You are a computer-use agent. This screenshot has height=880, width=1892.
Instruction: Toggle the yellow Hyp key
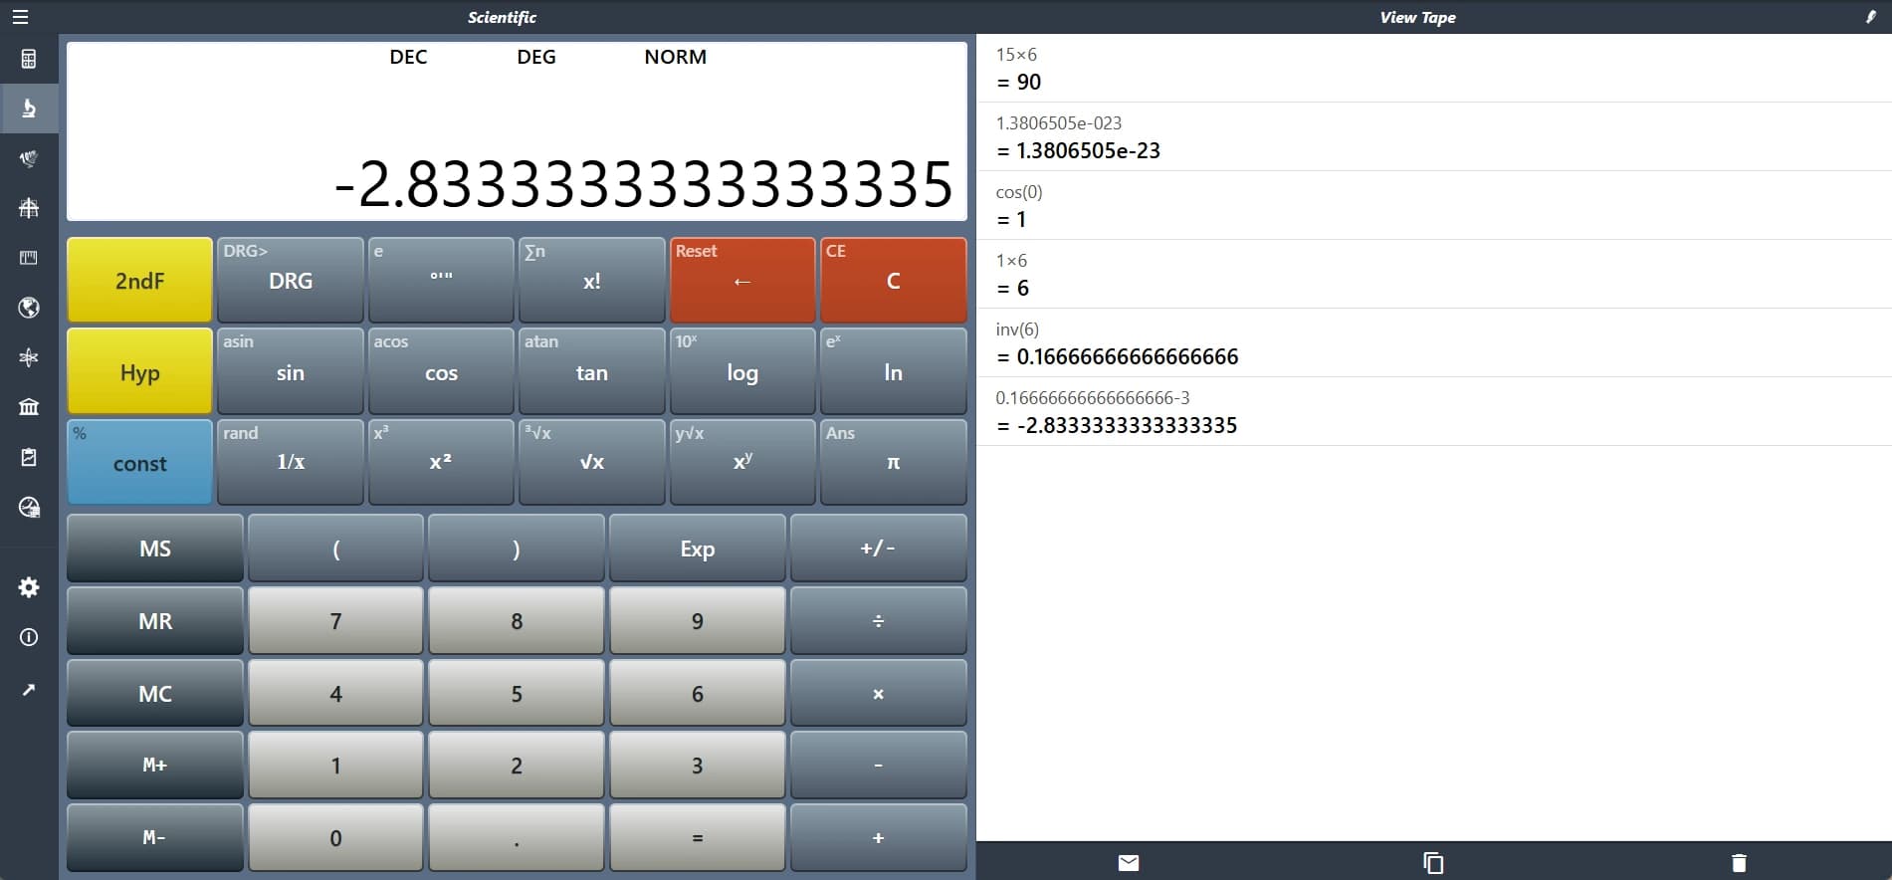click(139, 371)
